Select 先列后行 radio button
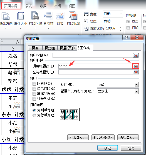Screen dimensions: 146x155 [x=34, y=110]
